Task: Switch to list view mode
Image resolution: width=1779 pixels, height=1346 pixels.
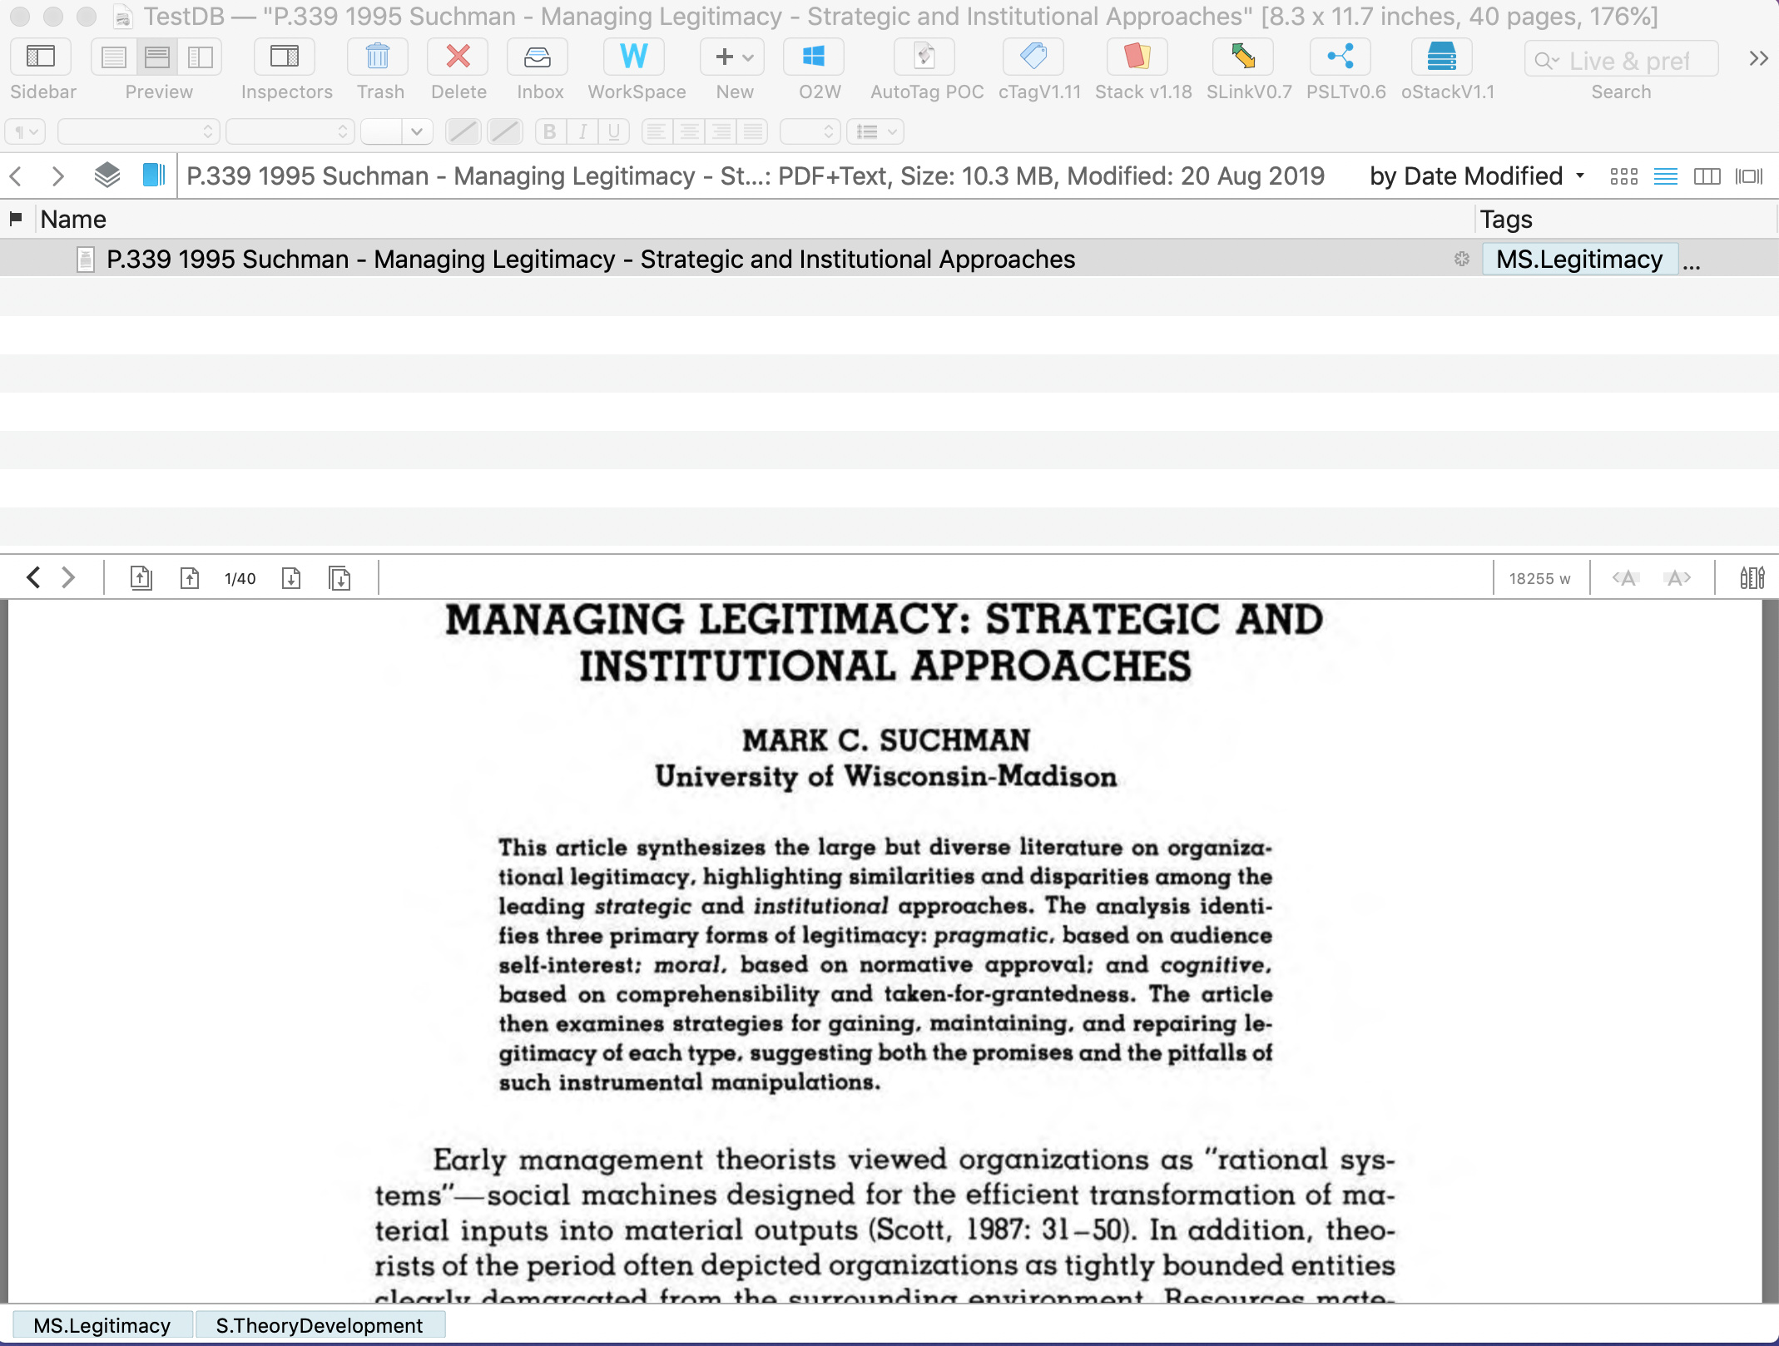Action: (x=1665, y=176)
